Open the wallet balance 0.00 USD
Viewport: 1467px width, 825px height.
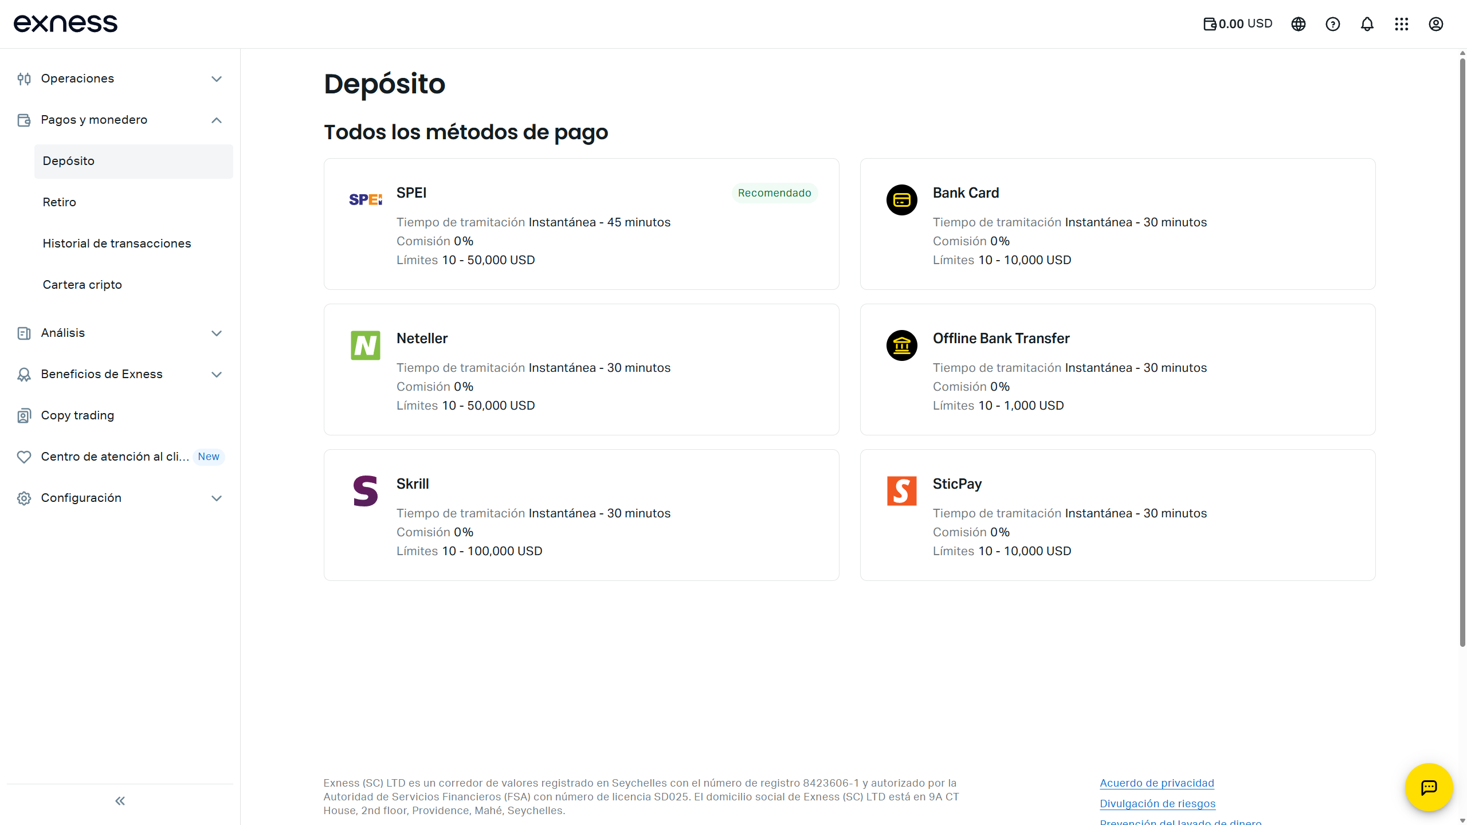tap(1238, 24)
